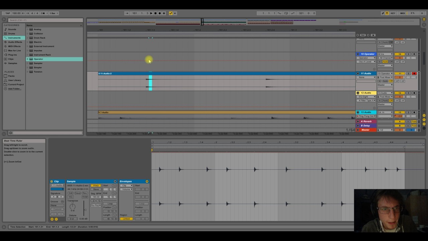Adjust the Transpose knob
428x241 pixels.
pos(73,207)
